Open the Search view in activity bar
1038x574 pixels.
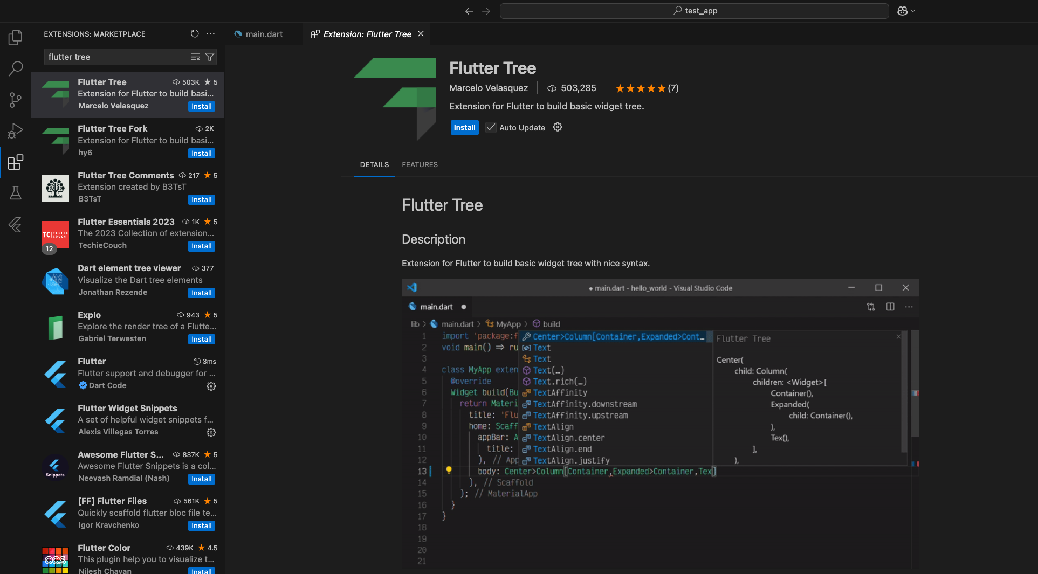pos(16,68)
